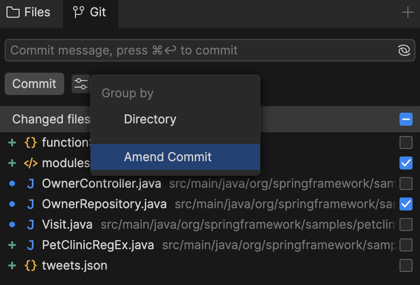Click the plus button to add a tab

click(x=407, y=12)
